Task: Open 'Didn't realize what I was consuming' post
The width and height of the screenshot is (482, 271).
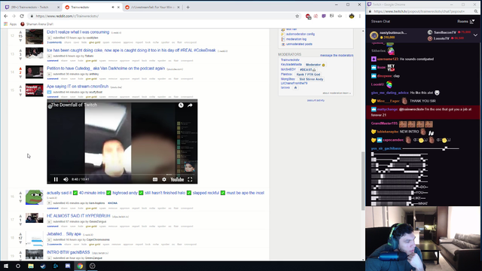Action: click(x=78, y=32)
